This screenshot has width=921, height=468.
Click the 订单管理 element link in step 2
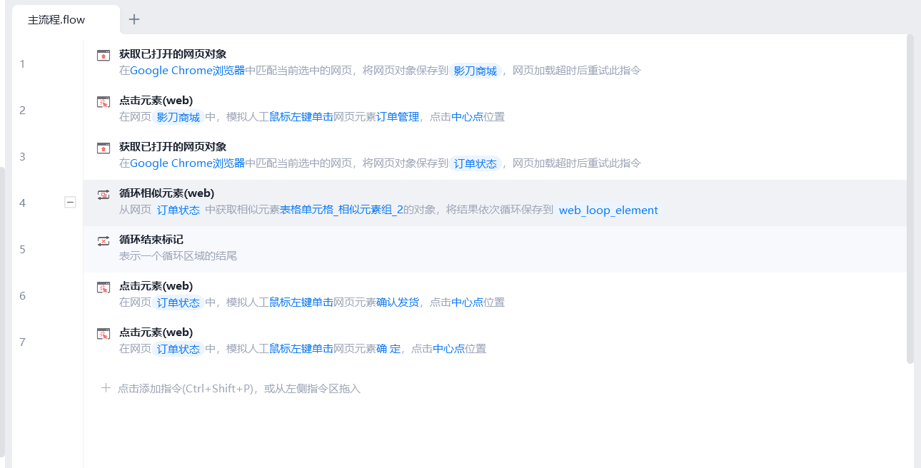point(398,117)
